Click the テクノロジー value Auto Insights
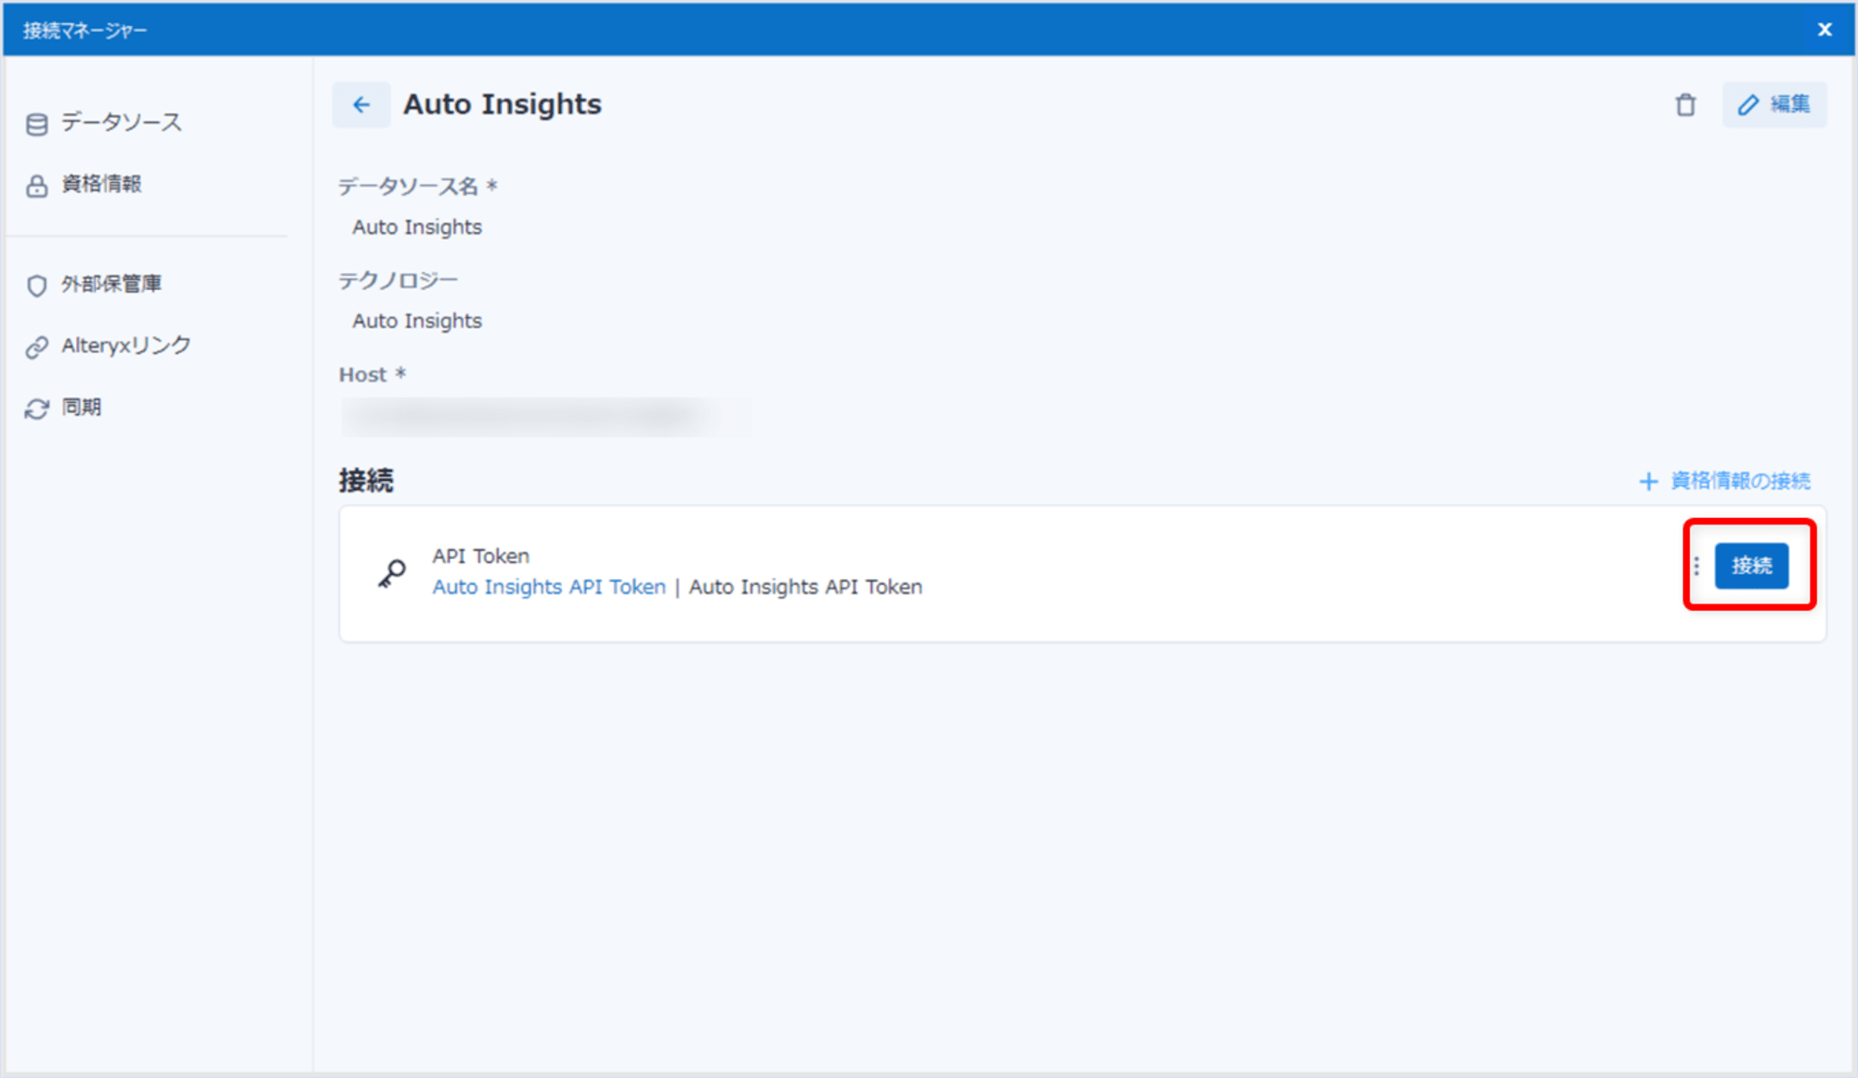 coord(417,321)
